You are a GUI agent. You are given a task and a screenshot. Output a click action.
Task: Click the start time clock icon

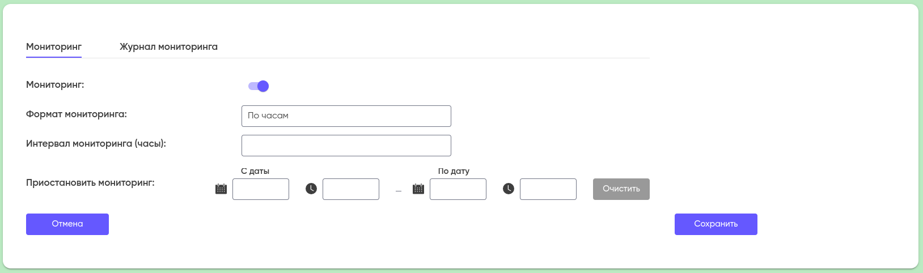(x=311, y=189)
